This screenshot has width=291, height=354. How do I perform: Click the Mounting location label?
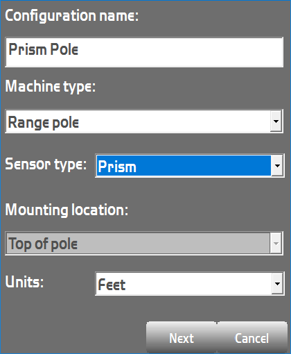pyautogui.click(x=67, y=210)
